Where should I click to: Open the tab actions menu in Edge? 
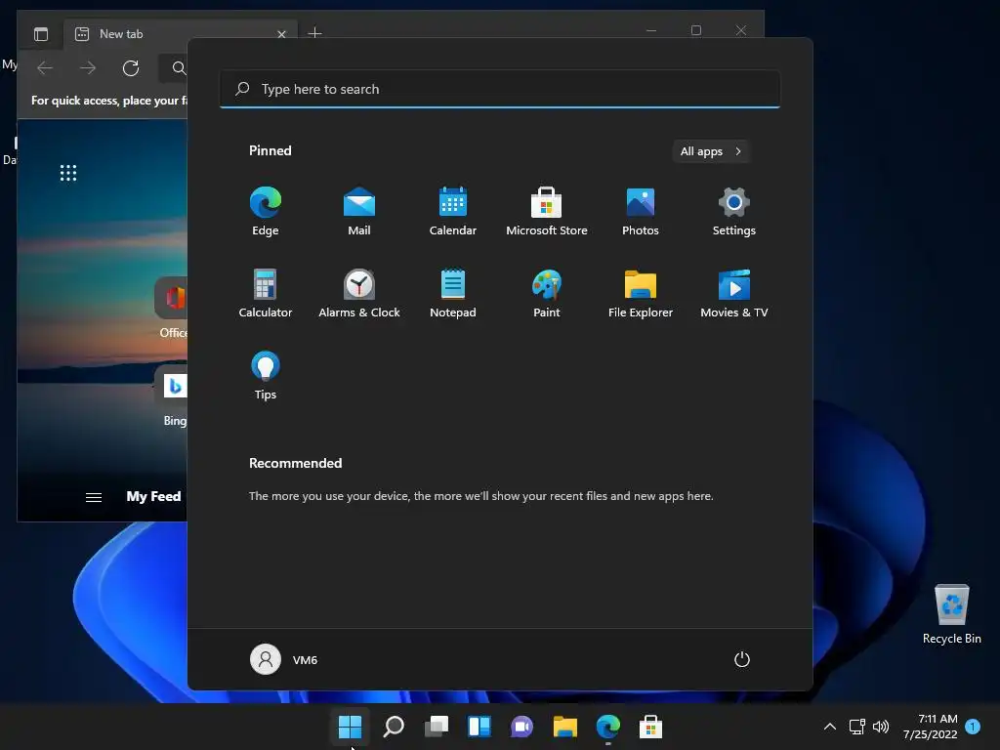41,34
